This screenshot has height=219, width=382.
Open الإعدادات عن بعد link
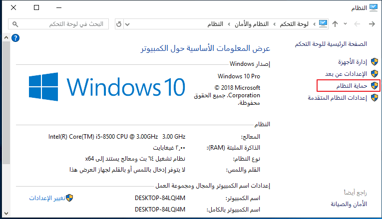tap(346, 74)
